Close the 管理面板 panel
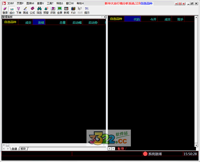Image resolution: width=200 pixels, height=162 pixels. (x=105, y=17)
